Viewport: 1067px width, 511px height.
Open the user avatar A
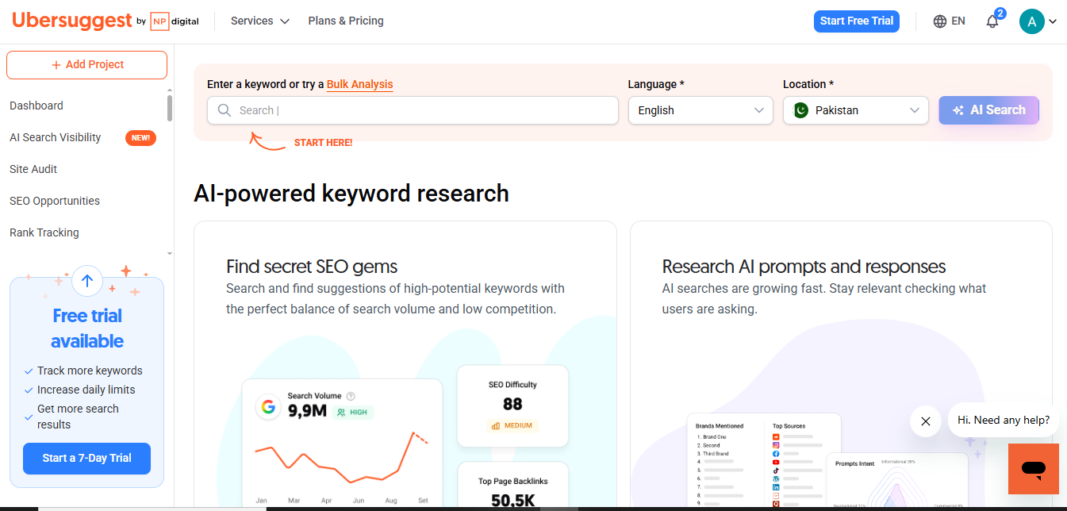1031,21
